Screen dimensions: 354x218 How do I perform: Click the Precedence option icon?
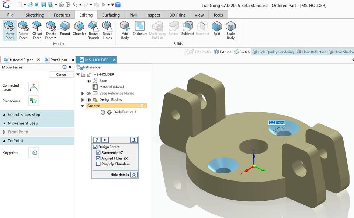34,101
